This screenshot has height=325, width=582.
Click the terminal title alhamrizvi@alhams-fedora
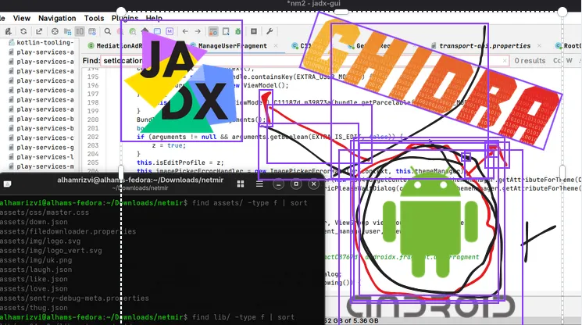click(x=141, y=180)
